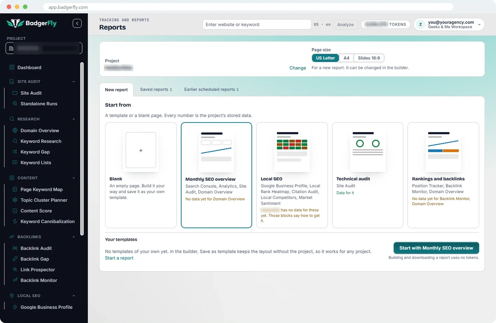Open Page Keyword Map
Image resolution: width=496 pixels, height=323 pixels.
42,189
